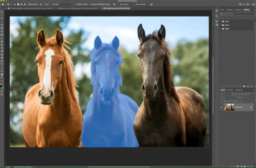The height and width of the screenshot is (168, 256).
Task: Click the Search Patterns field
Action: (238, 14)
